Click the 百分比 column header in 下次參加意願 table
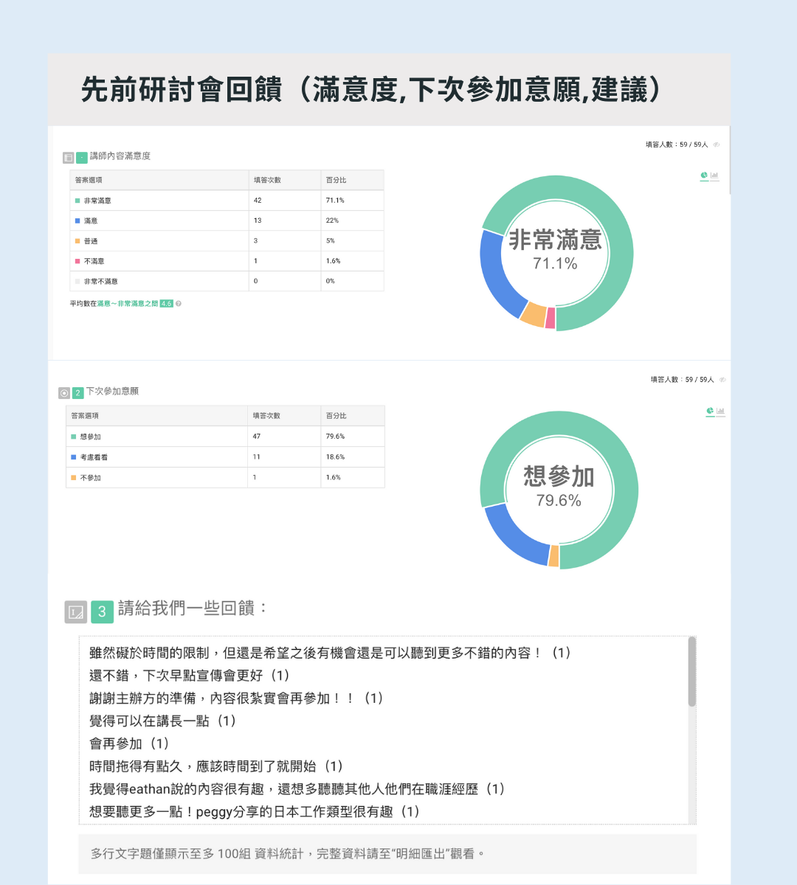The height and width of the screenshot is (885, 797). coord(337,416)
